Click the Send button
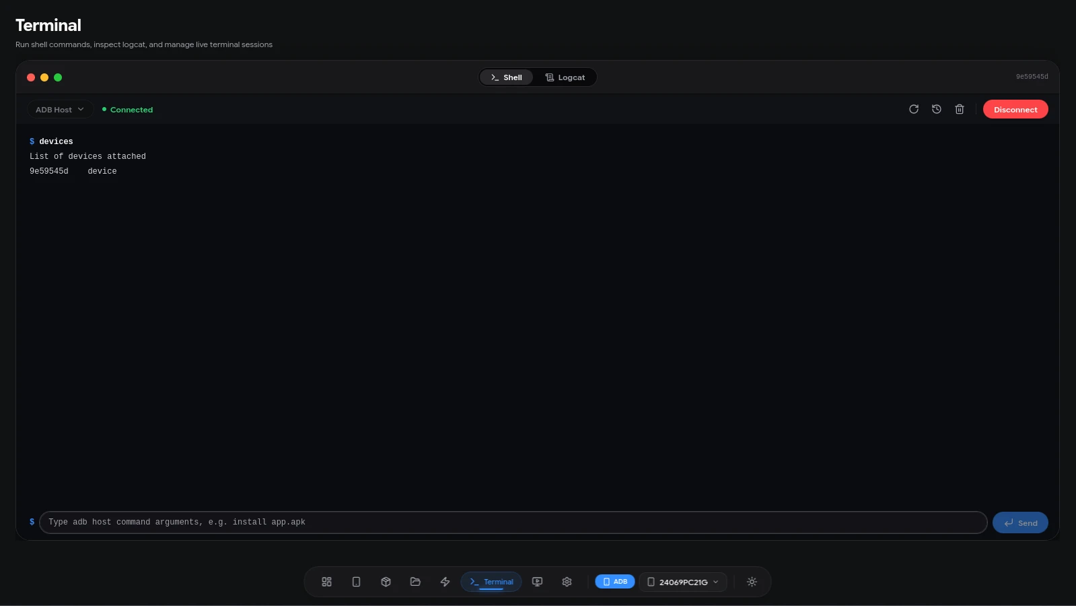Viewport: 1076px width, 606px height. [x=1020, y=523]
